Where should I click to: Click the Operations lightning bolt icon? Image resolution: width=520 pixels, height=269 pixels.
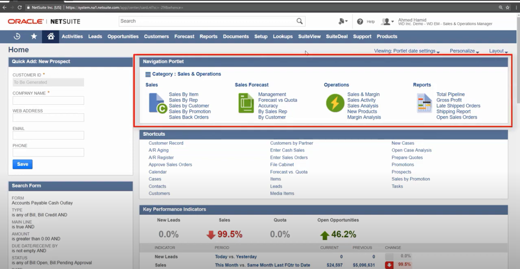tap(335, 103)
